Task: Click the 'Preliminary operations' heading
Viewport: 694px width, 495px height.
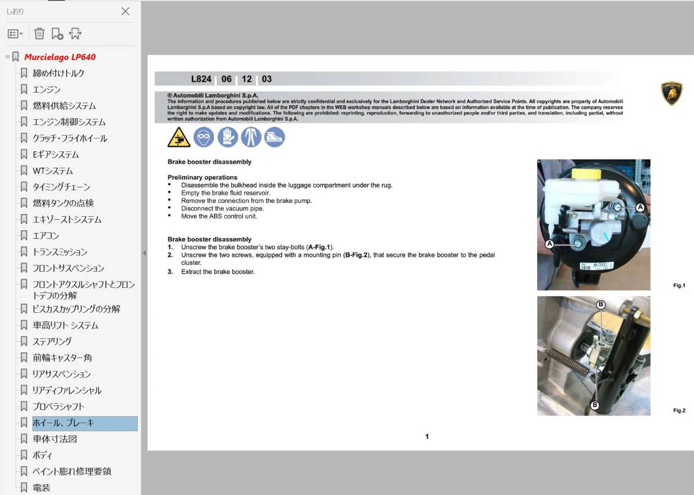Action: point(202,178)
